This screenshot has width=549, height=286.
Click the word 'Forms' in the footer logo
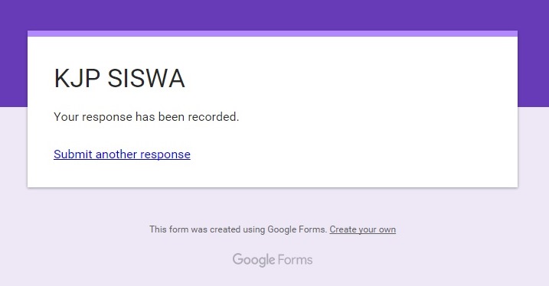click(295, 260)
